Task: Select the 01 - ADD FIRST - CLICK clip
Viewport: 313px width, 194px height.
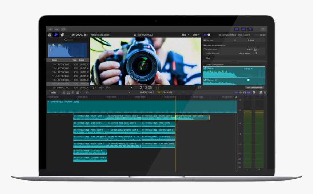Action: click(142, 107)
